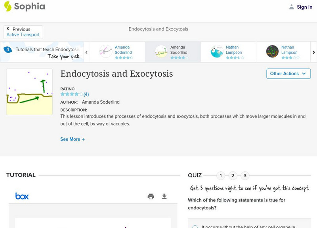Viewport: 317px width, 228px height.
Task: Click the Sophia logo icon
Action: [8, 6]
